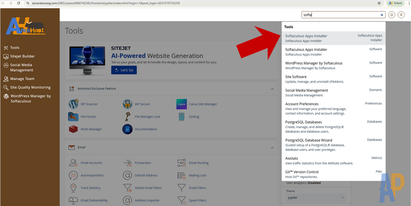The width and height of the screenshot is (411, 206).
Task: Open Canva Site Manager icon
Action: 182,104
